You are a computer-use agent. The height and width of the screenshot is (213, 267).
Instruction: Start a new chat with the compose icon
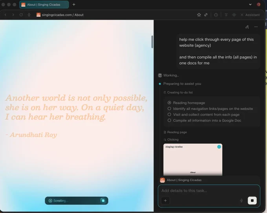247,27
